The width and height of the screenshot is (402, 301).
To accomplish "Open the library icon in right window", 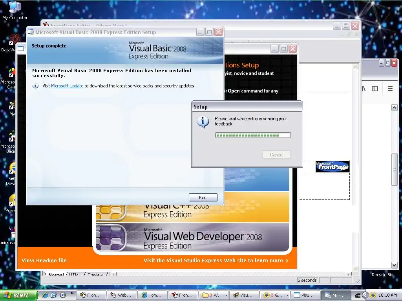I will tap(364, 89).
